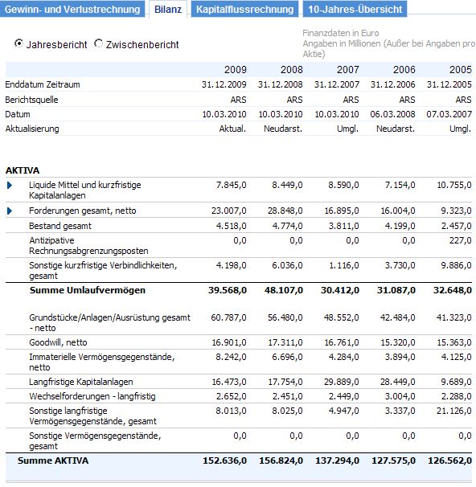Click the Summe AKTIVA label

click(53, 460)
